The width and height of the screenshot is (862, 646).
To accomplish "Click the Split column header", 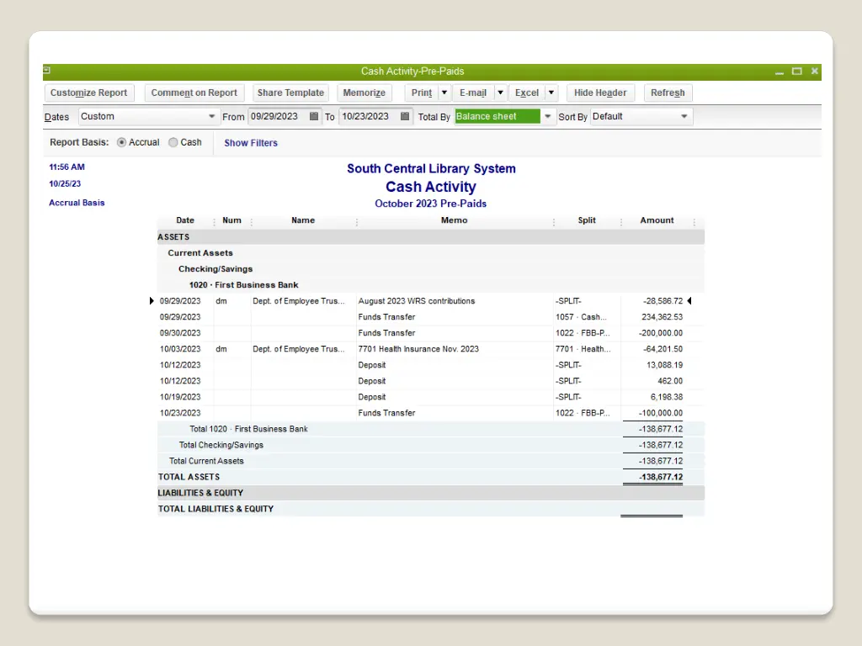I will [x=587, y=220].
